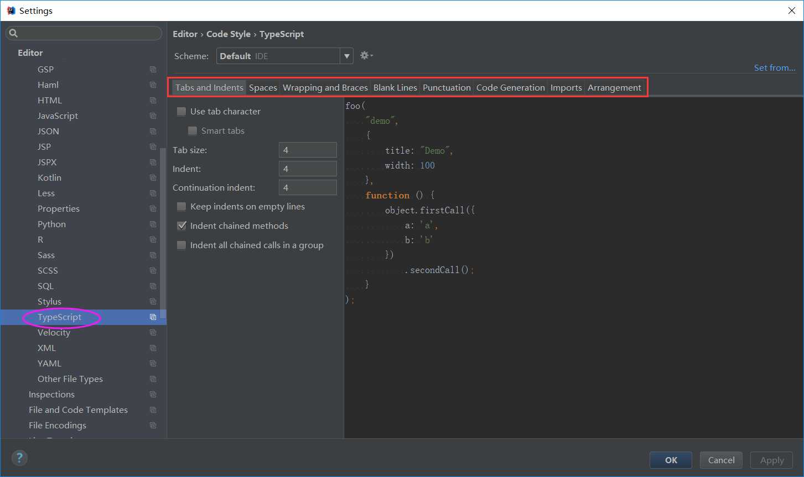
Task: Select the Editor category heading
Action: point(30,53)
